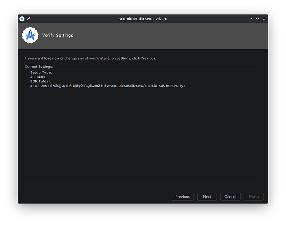This screenshot has width=286, height=225.
Task: Click the disabled Finish button
Action: pyautogui.click(x=254, y=197)
